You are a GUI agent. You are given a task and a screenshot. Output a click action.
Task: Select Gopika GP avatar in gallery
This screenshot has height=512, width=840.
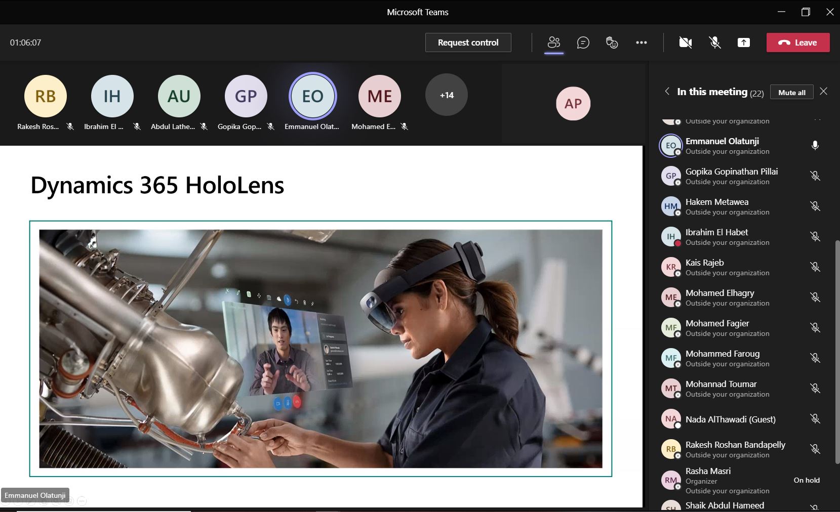point(246,96)
